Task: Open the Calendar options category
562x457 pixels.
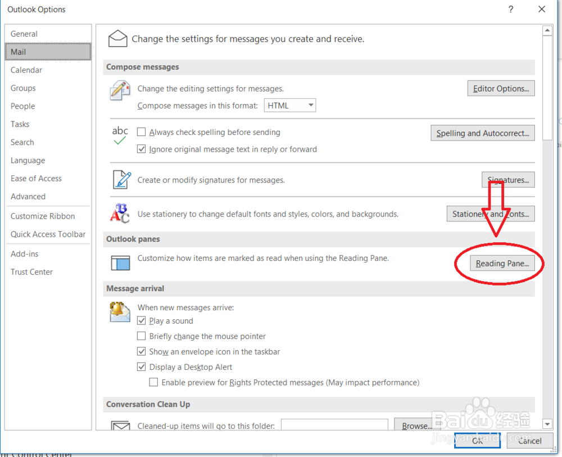Action: tap(48, 70)
